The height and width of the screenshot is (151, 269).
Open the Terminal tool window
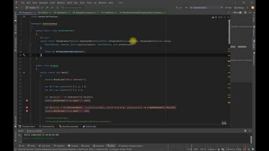(73, 146)
